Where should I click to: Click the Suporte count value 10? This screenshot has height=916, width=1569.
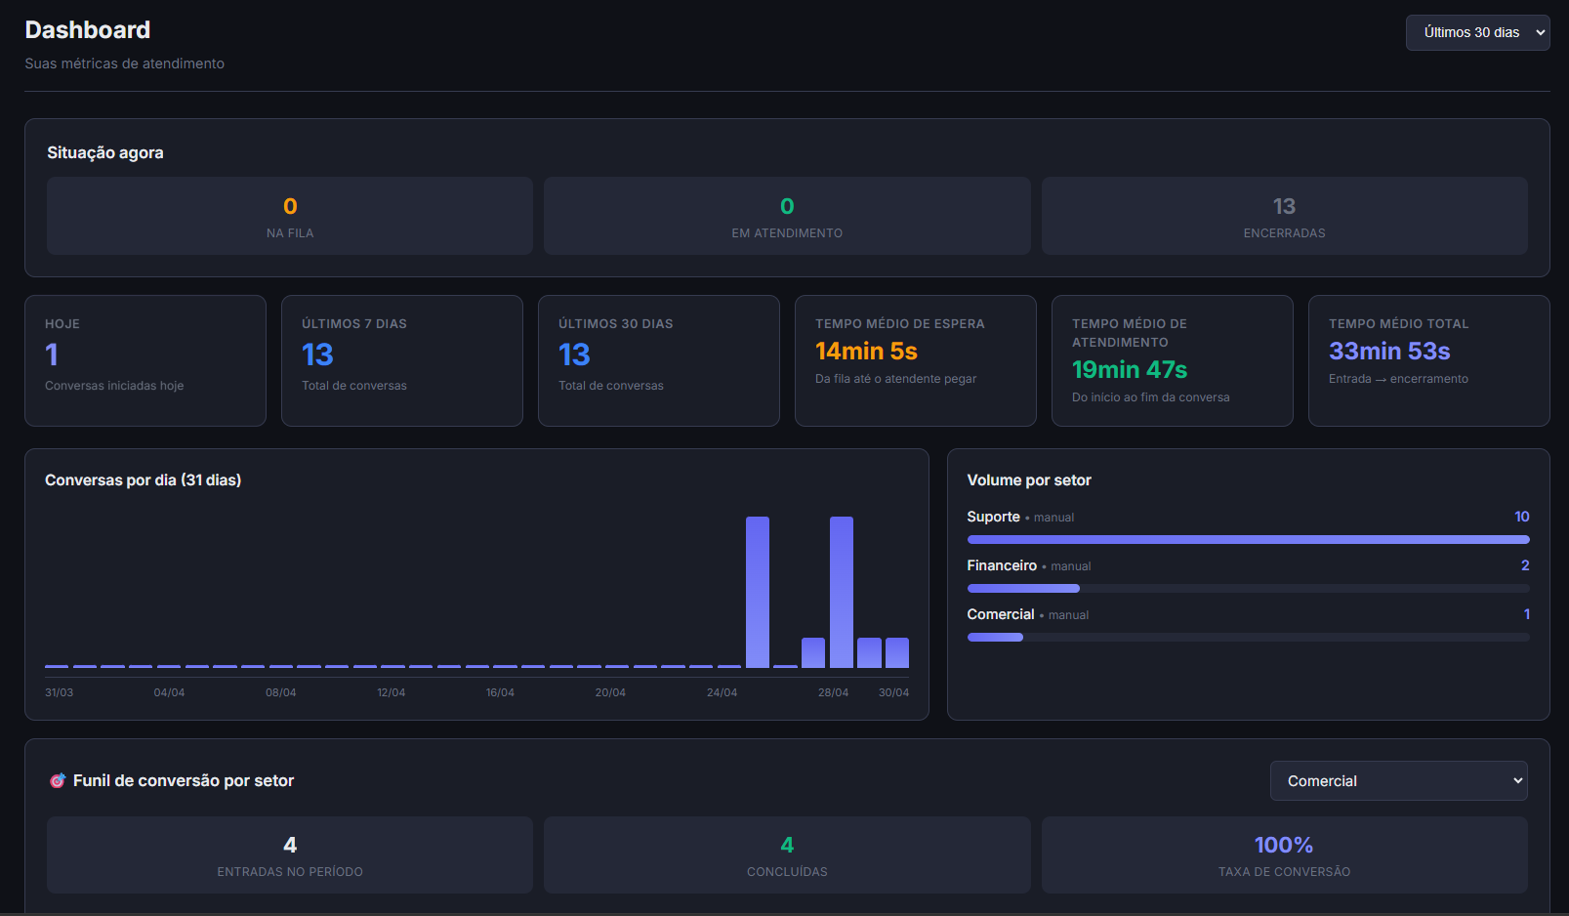pyautogui.click(x=1521, y=517)
